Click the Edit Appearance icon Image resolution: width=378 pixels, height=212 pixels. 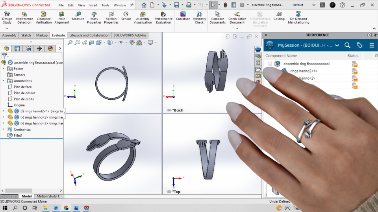pos(132,43)
